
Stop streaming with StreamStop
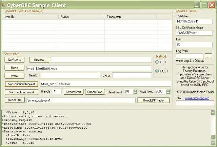click(x=95, y=92)
